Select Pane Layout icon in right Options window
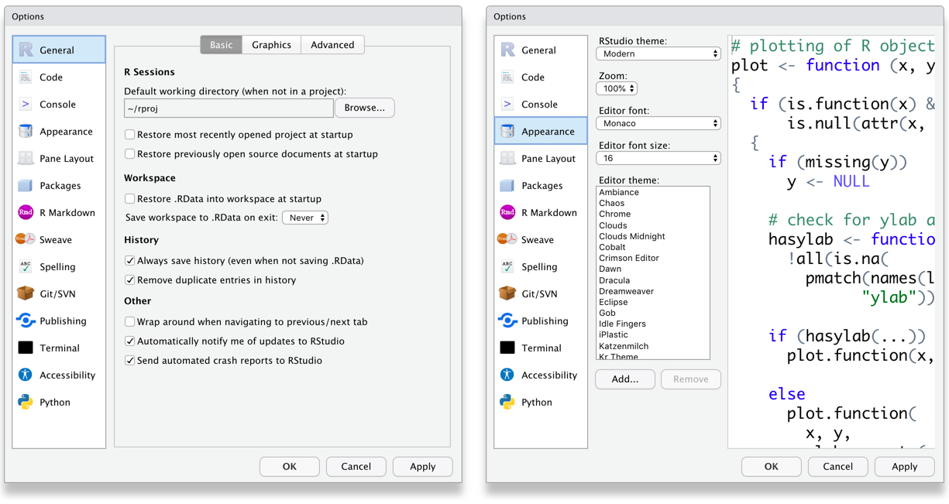Image resolution: width=949 pixels, height=504 pixels. [x=507, y=158]
